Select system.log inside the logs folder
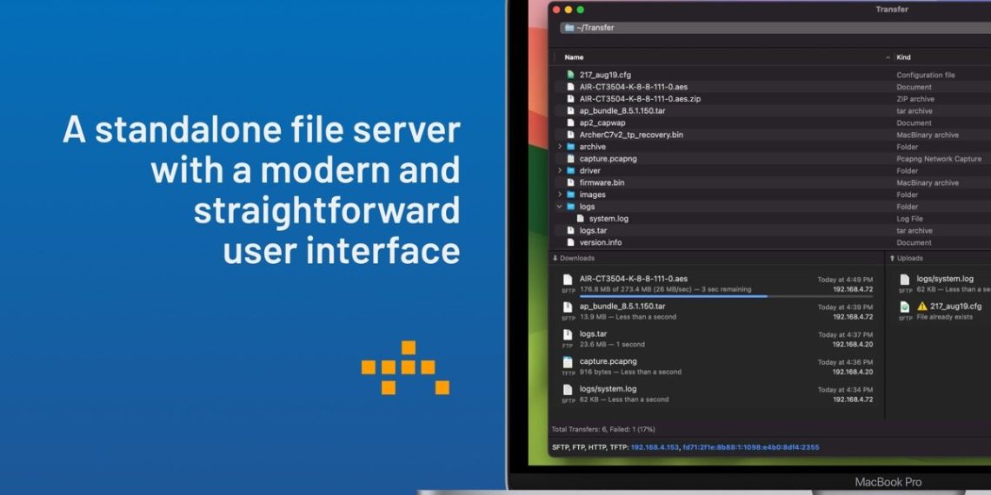The image size is (991, 495). tap(609, 219)
